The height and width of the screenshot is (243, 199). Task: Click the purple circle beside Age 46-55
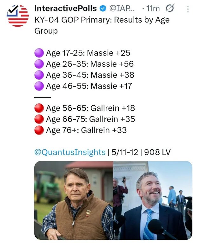tap(39, 86)
